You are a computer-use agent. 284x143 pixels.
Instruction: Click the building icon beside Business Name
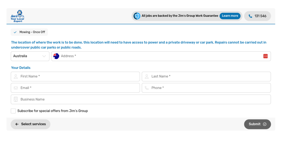16,99
